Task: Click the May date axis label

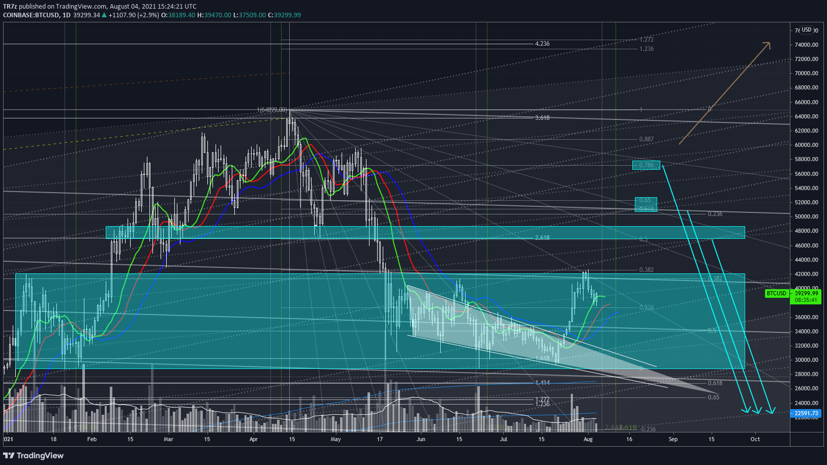Action: click(x=335, y=439)
